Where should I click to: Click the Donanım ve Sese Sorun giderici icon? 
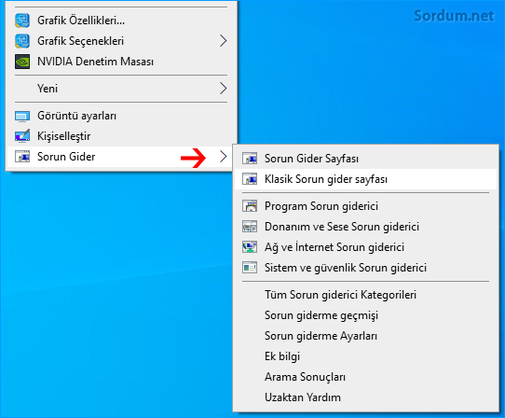coord(250,227)
